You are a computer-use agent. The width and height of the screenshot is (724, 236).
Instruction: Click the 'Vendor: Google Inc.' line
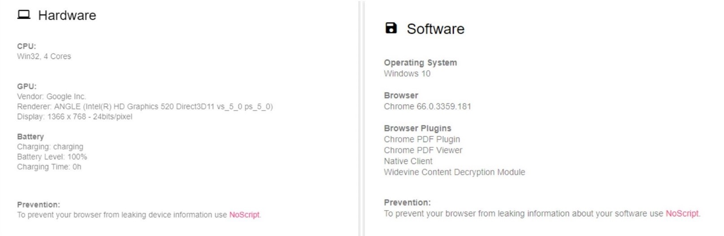click(52, 97)
